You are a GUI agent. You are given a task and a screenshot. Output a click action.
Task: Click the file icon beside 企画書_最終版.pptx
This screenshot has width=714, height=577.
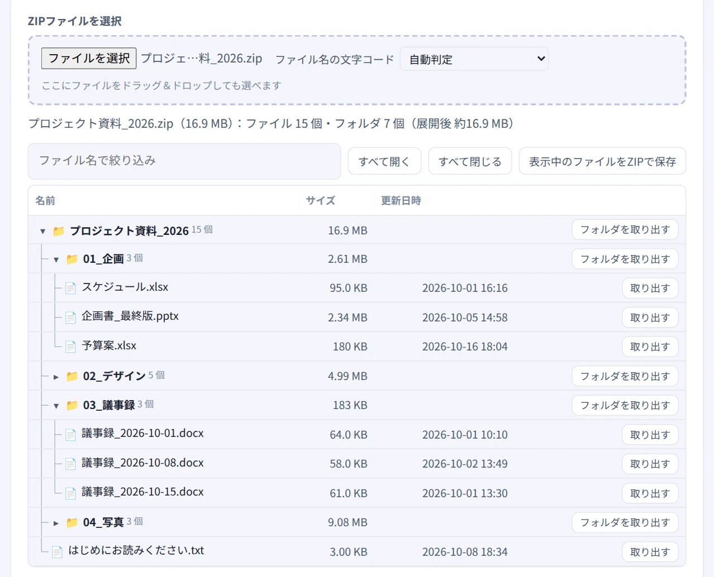[x=70, y=318]
